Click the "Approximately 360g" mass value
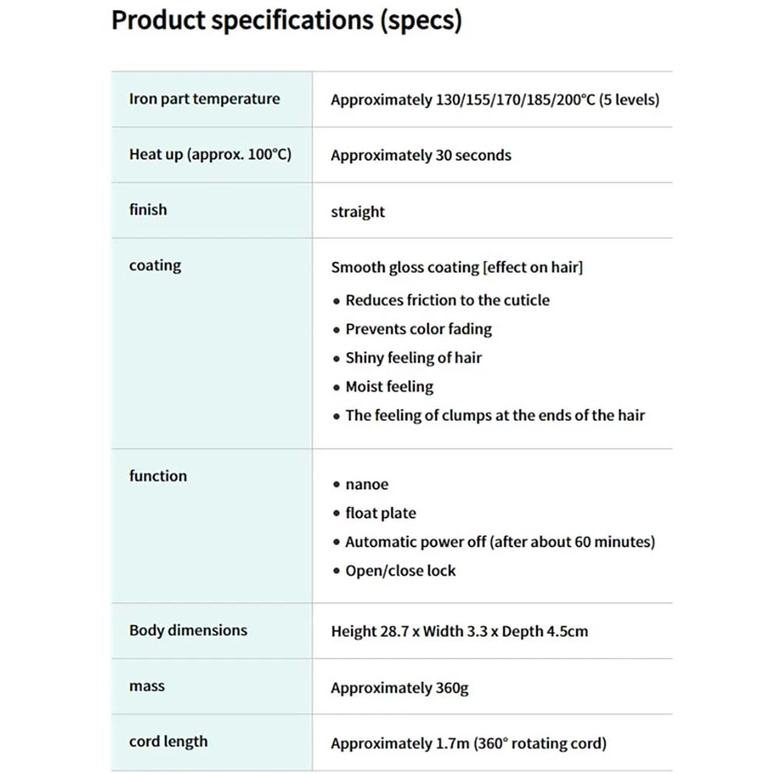The image size is (774, 774). (399, 687)
